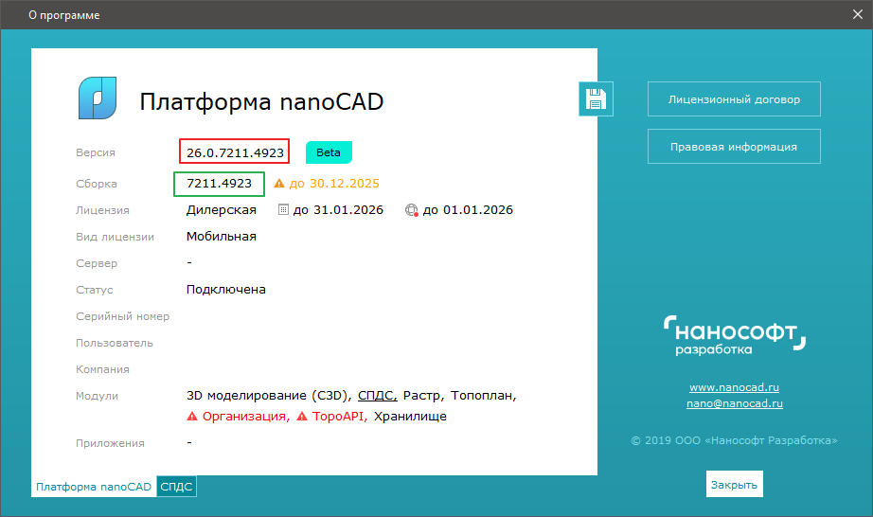
Task: Click the calendar icon before 31.01.2026
Action: pos(283,210)
